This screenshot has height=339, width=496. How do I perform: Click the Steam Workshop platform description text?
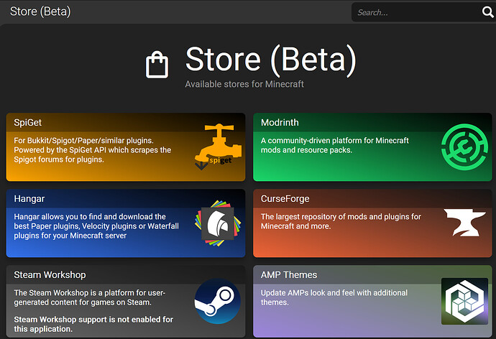click(90, 297)
